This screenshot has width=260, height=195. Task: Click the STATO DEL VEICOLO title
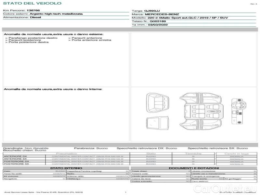(x=32, y=3)
